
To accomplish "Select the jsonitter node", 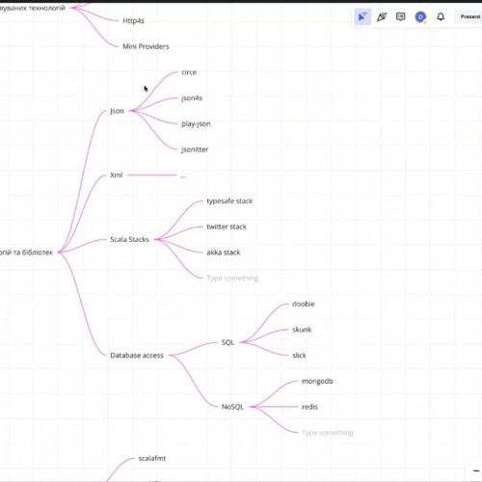I will pyautogui.click(x=195, y=149).
